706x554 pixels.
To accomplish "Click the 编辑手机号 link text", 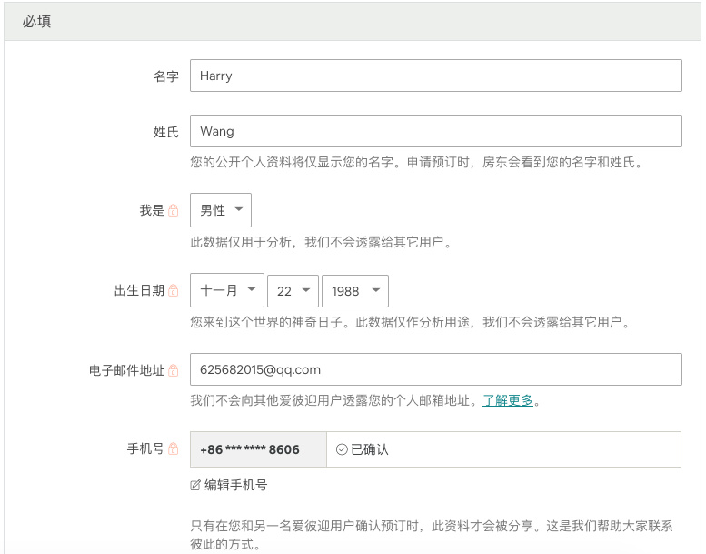I will click(x=235, y=486).
